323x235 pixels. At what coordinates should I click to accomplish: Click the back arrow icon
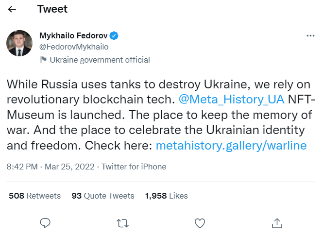point(12,9)
